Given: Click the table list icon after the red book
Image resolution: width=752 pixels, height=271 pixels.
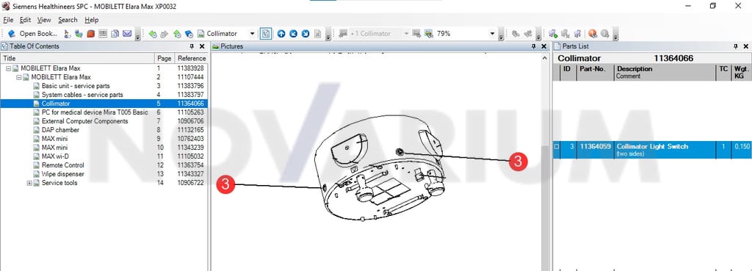Looking at the screenshot, I should tap(103, 34).
